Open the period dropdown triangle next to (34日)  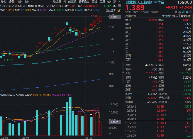coord(114,10)
